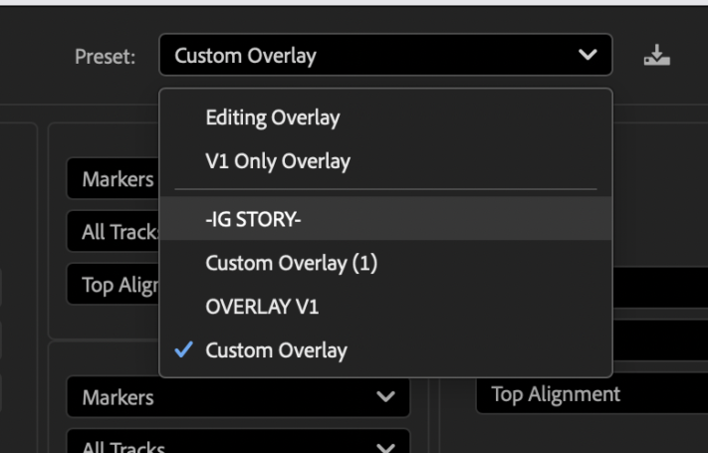Open the fully visible lower Markers dropdown
The height and width of the screenshot is (453, 708).
coord(238,397)
